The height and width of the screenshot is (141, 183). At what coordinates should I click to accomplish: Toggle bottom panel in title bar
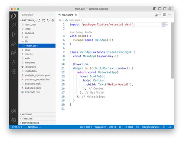(160, 9)
